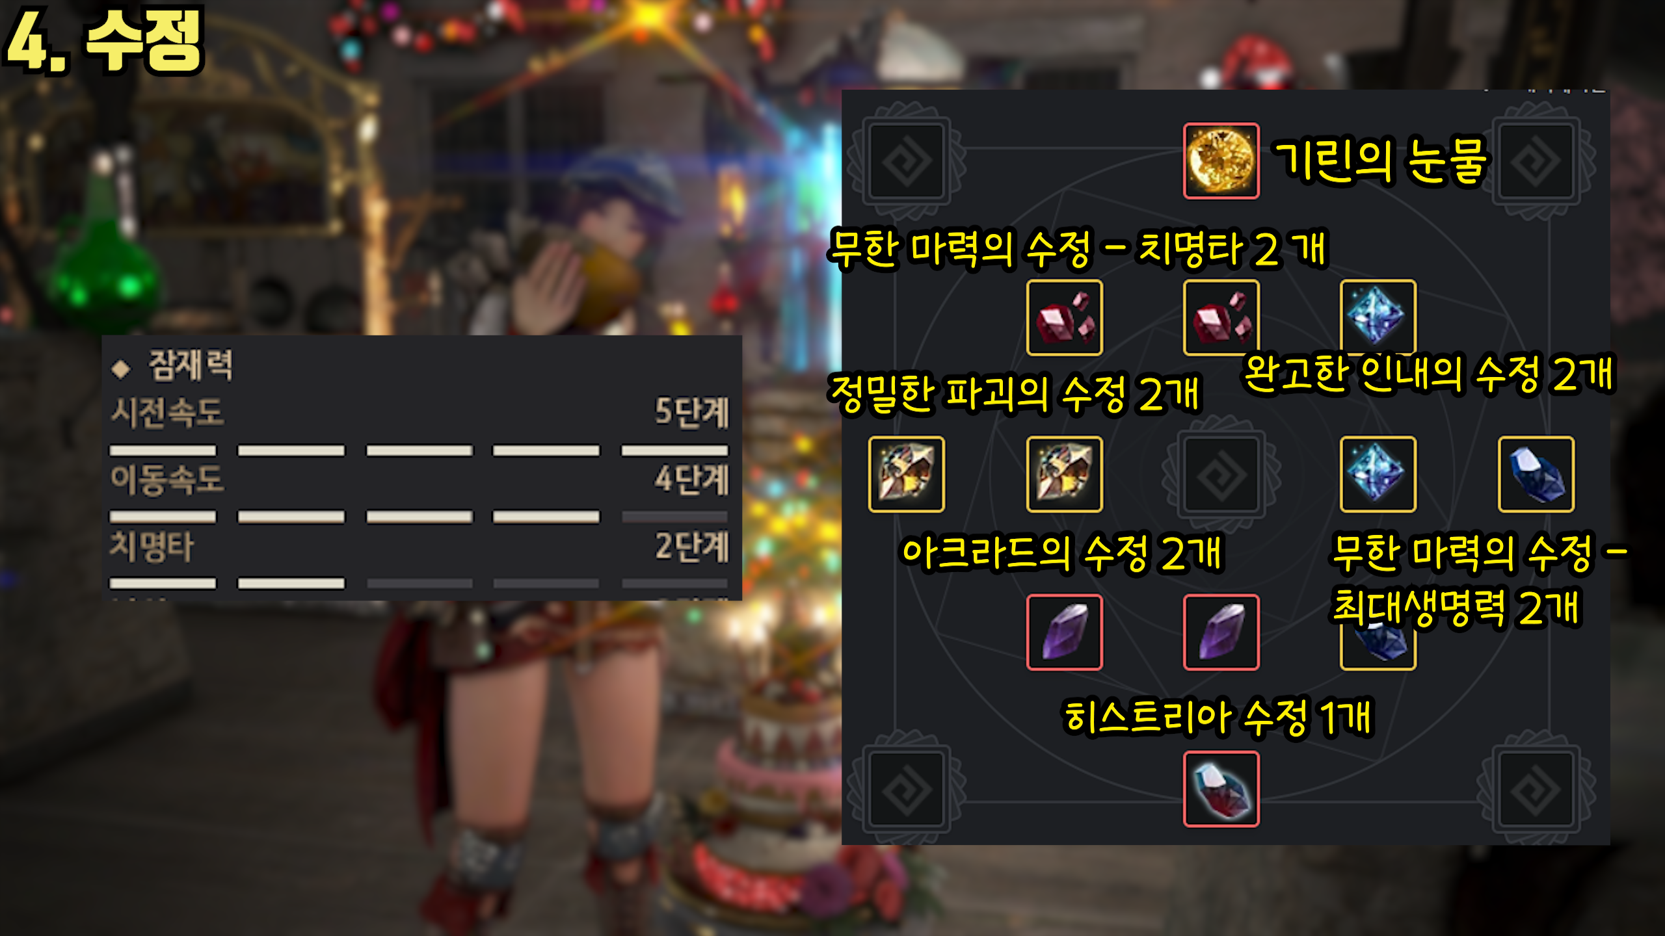The image size is (1665, 936).
Task: Click the upper blue diamond endurance crystal
Action: pyautogui.click(x=1378, y=317)
